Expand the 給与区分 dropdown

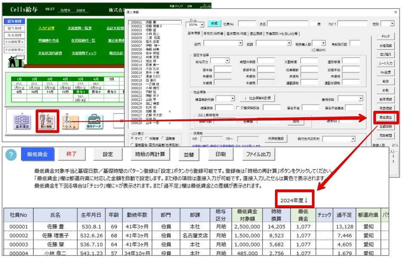point(227,61)
